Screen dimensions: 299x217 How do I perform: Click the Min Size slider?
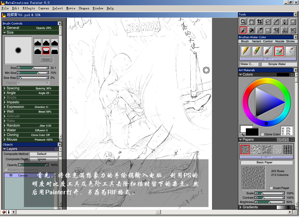pyautogui.click(x=33, y=73)
